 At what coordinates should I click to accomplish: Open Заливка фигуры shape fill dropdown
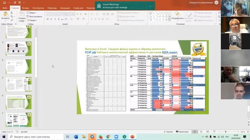click(x=204, y=13)
